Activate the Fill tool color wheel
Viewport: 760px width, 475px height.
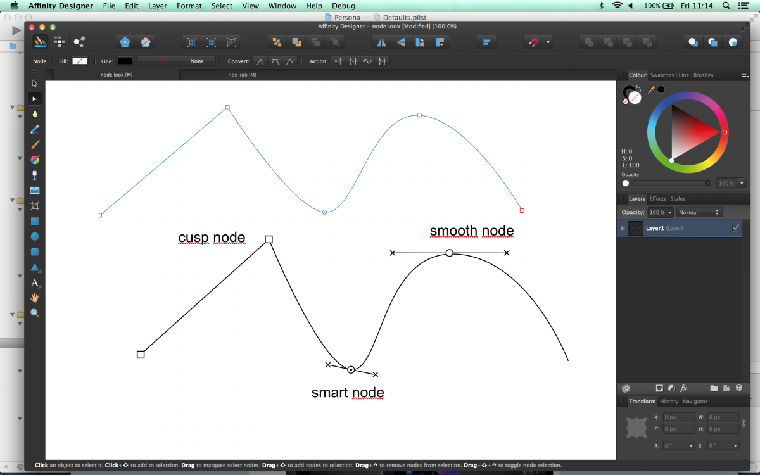pos(35,160)
